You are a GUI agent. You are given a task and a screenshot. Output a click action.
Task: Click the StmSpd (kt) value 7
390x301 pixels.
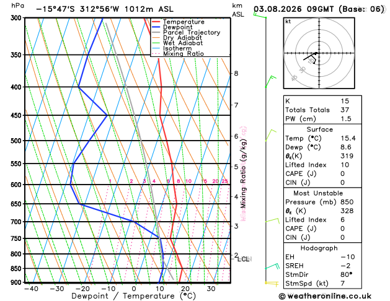(x=342, y=284)
